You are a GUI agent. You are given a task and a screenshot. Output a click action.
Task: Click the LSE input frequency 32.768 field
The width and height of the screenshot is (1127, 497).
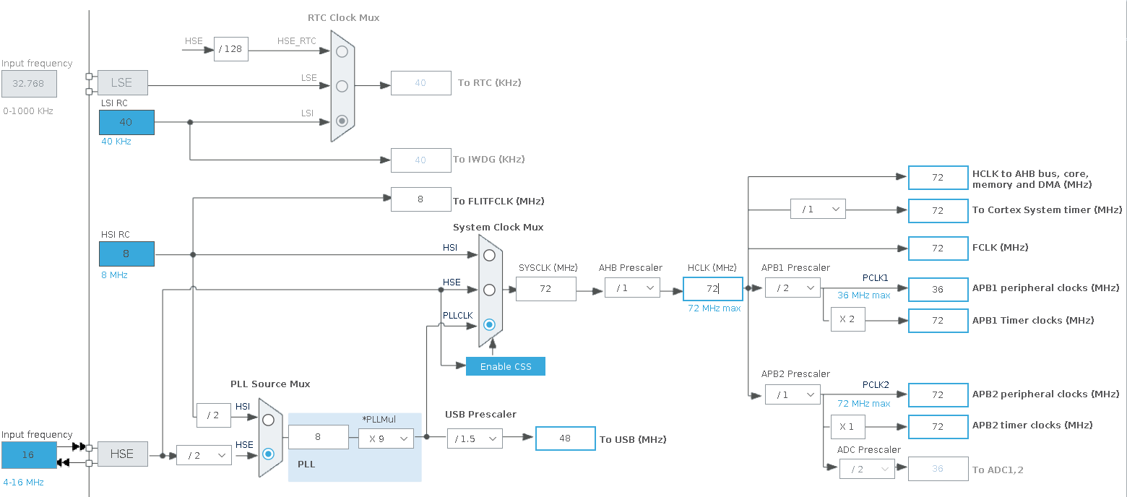coord(29,83)
